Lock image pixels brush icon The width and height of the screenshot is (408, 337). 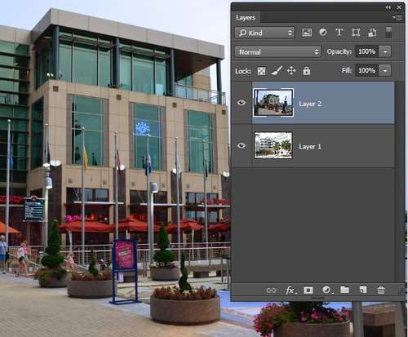click(277, 71)
